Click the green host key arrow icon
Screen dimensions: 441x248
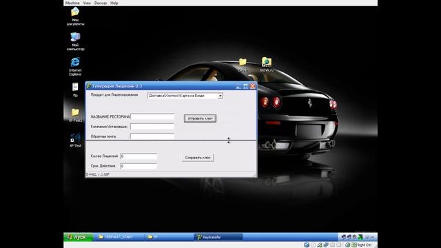click(354, 245)
